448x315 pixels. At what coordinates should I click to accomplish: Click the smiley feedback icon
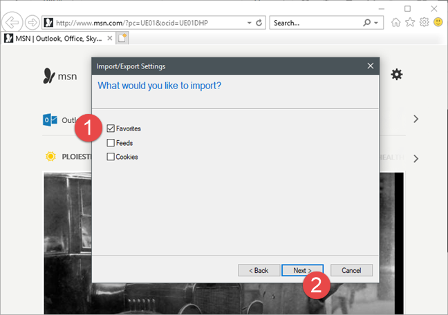pos(438,22)
